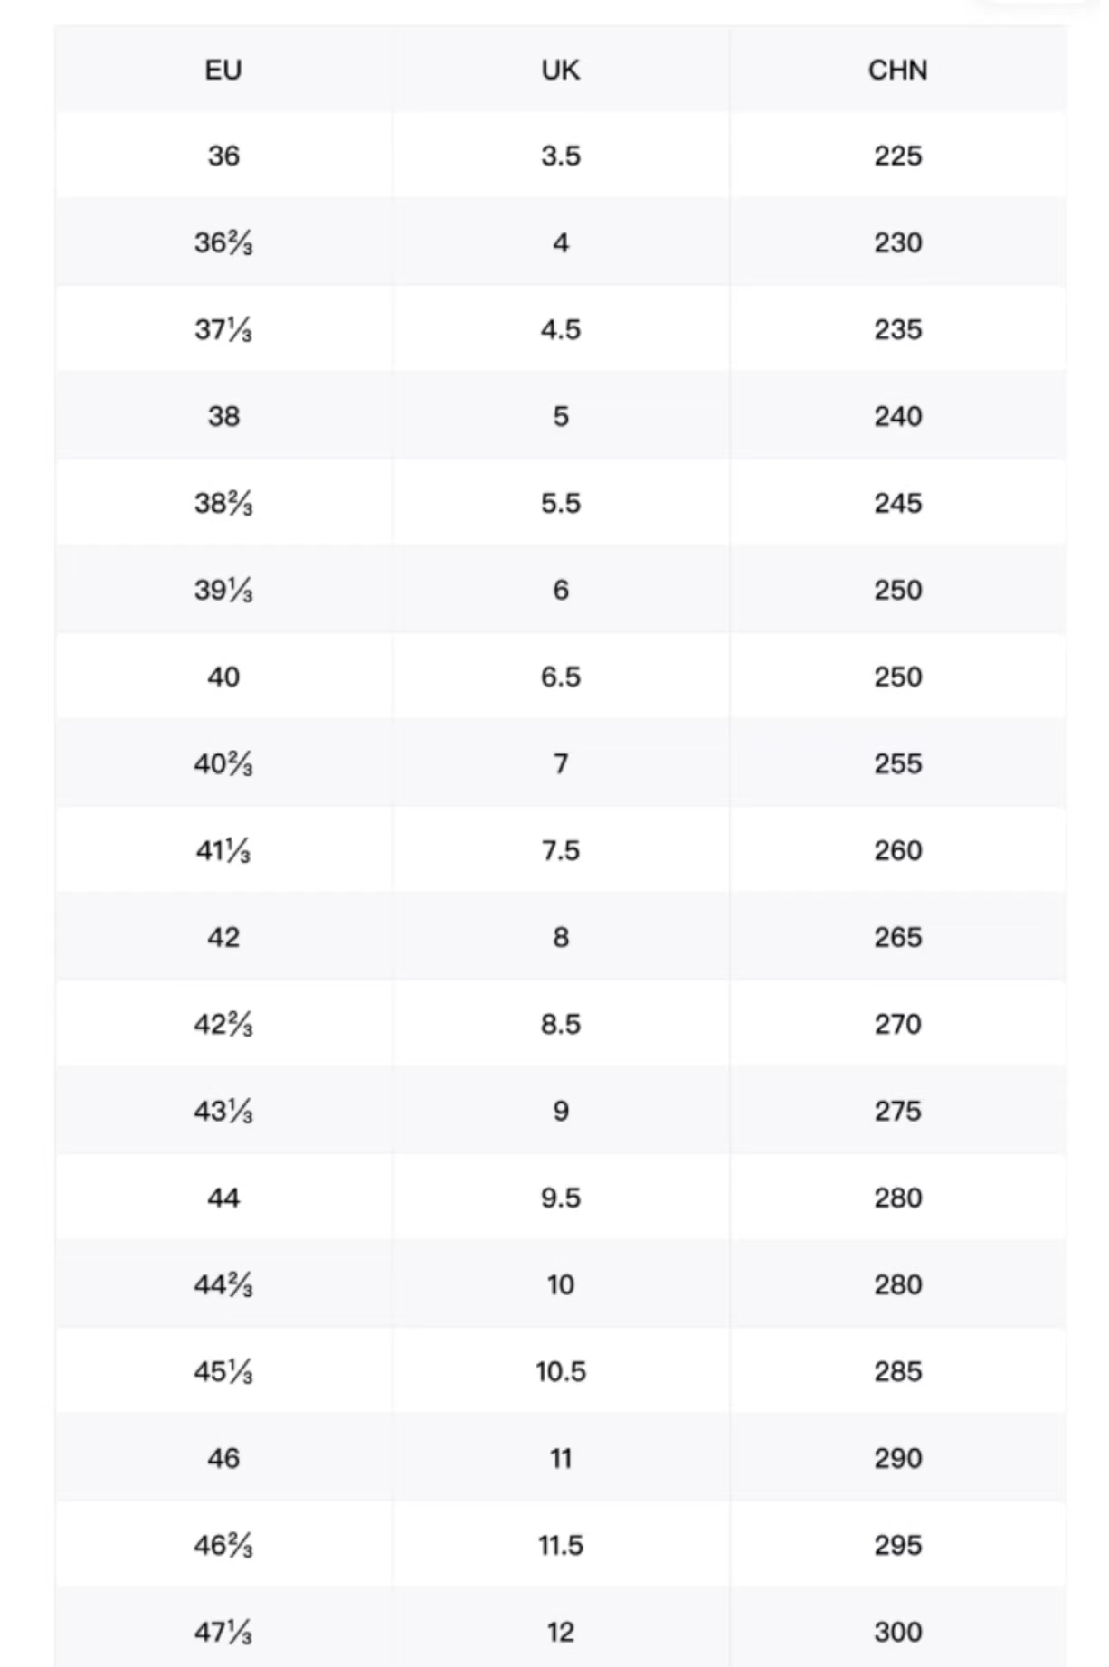Select EU size 38 cell

pos(223,416)
